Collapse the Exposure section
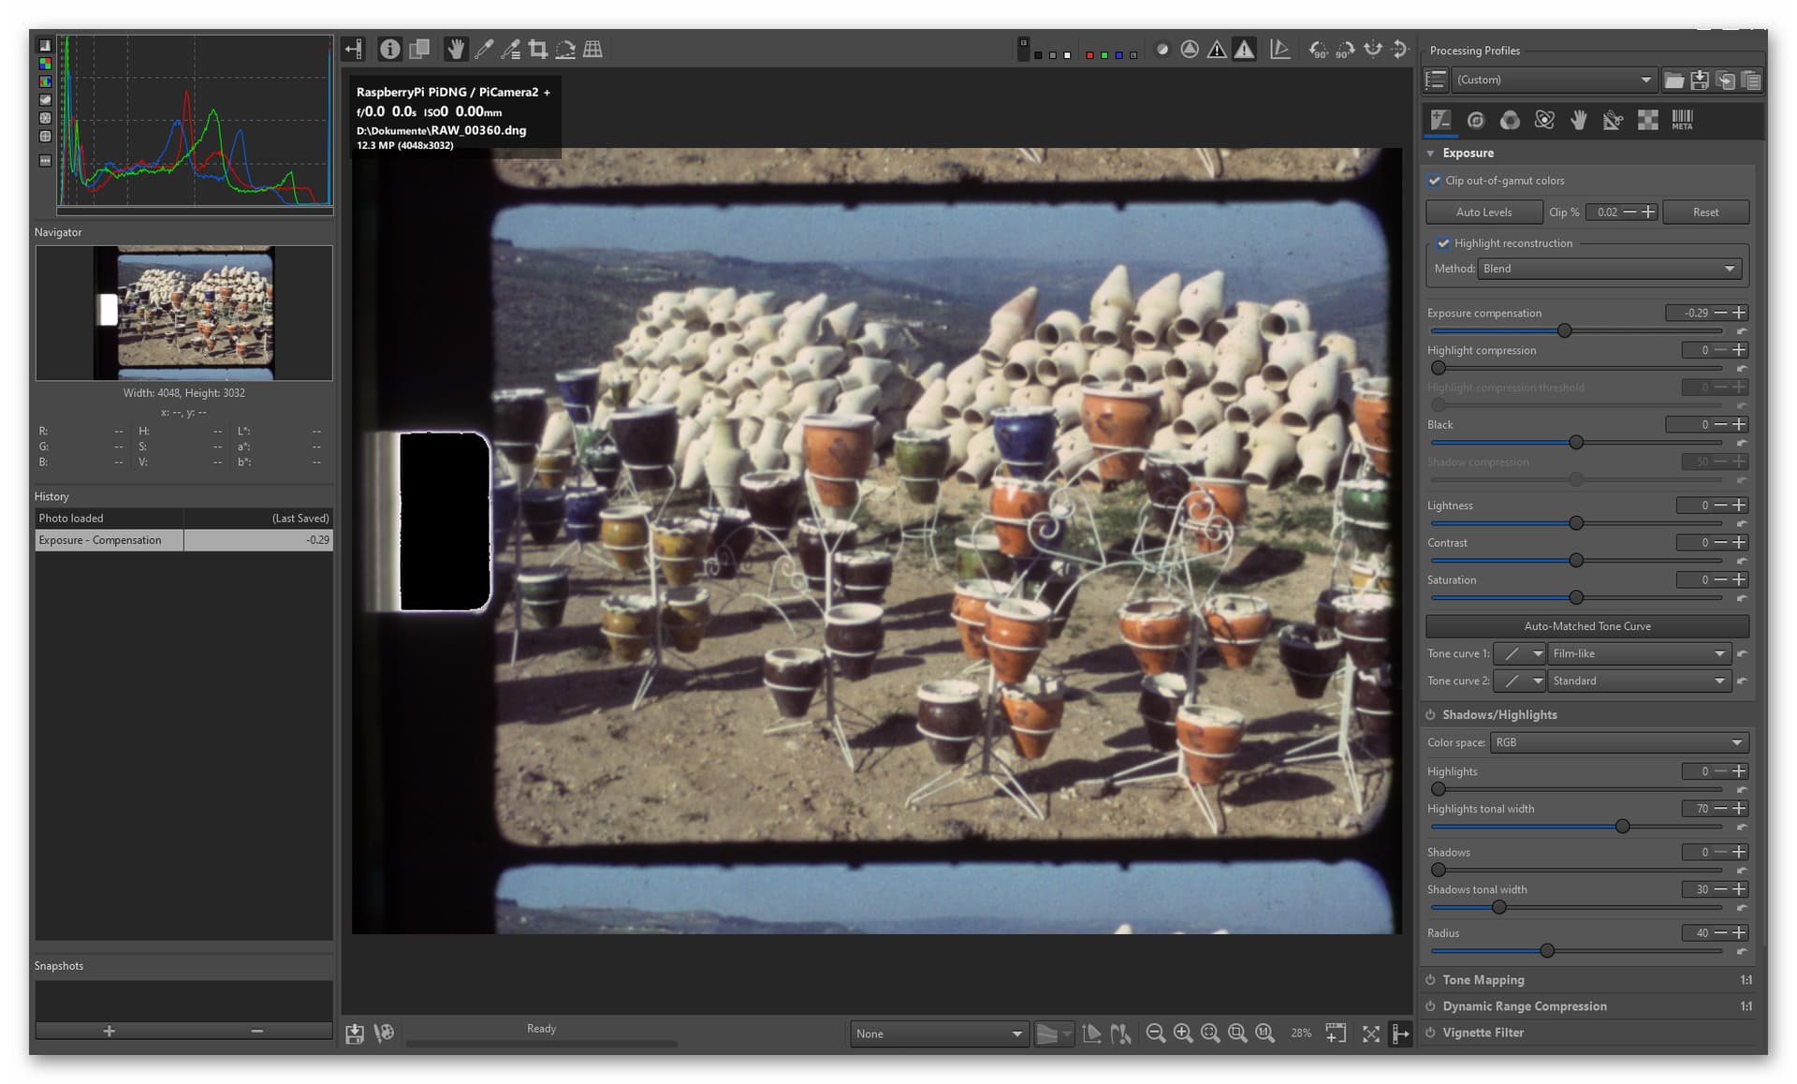 click(1430, 154)
